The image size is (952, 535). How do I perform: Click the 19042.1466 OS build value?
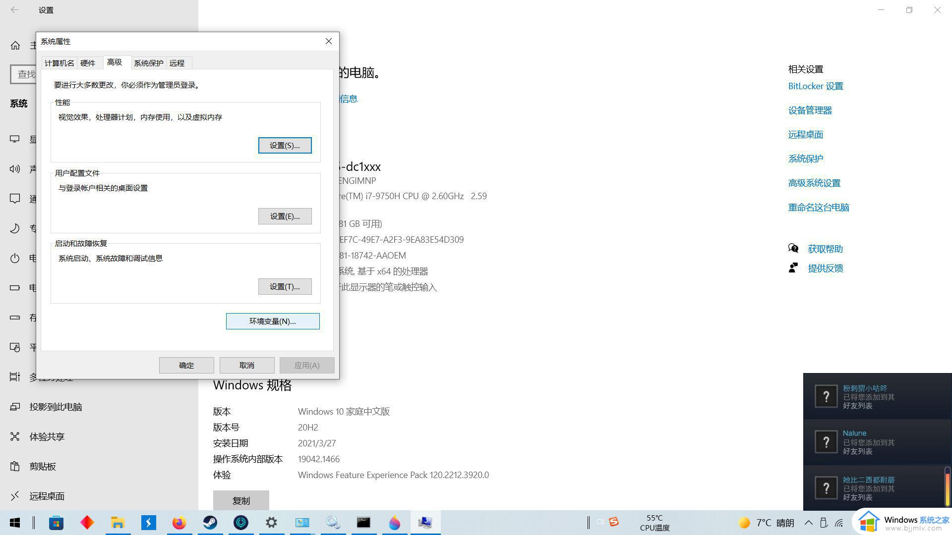coord(319,459)
